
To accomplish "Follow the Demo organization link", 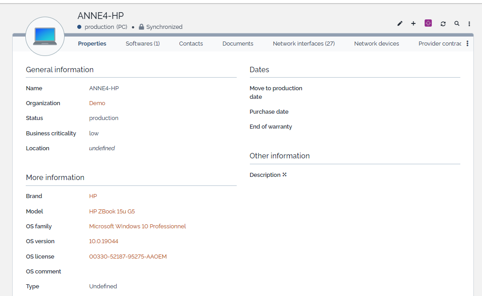I will coord(97,103).
